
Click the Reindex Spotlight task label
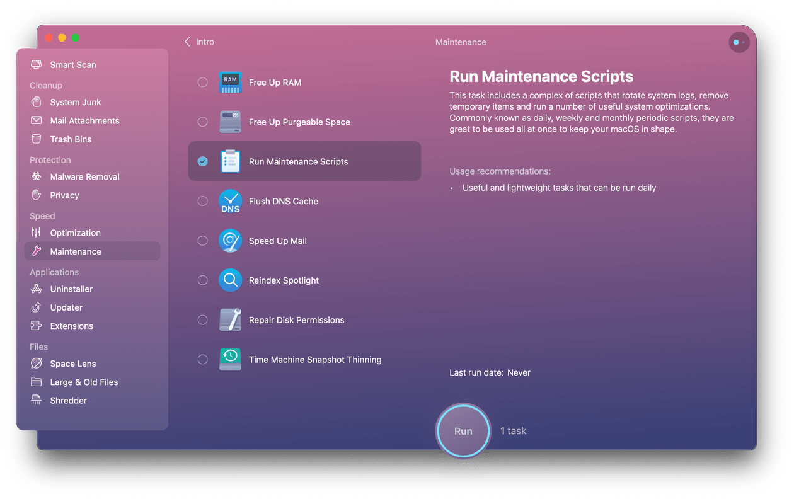[x=284, y=280]
